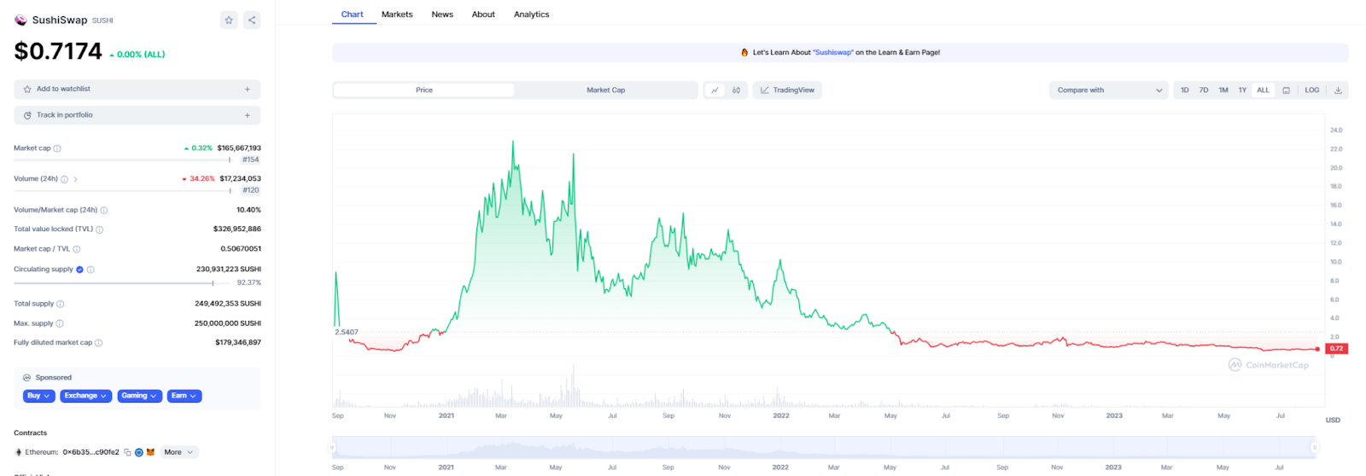Select 1M time range
Image resolution: width=1366 pixels, height=476 pixels.
coord(1223,90)
